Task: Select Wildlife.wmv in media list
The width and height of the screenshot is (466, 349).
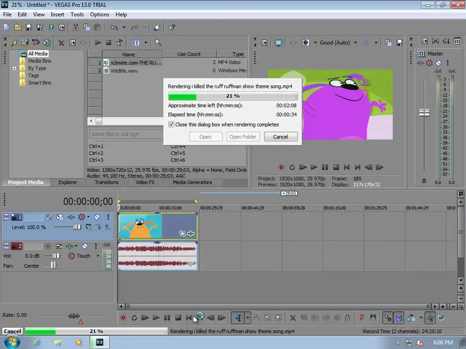Action: pos(124,70)
